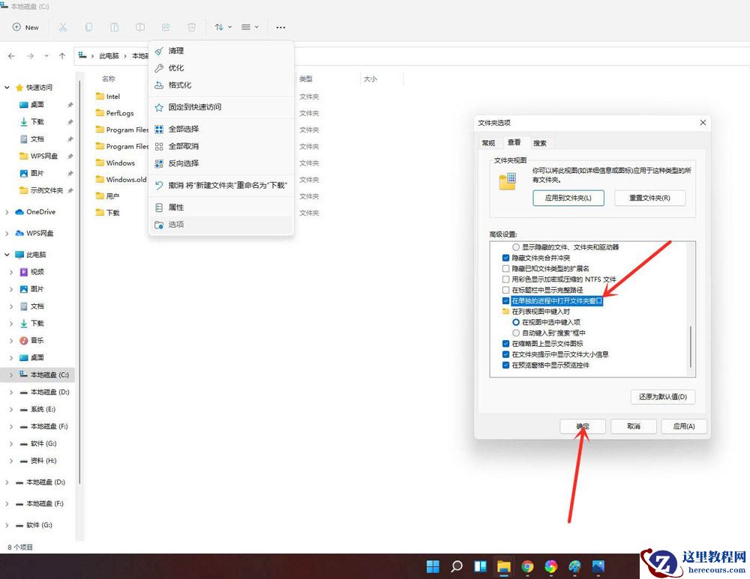Choose 属性 from the context menu
Screen dimensions: 750x579
[177, 207]
